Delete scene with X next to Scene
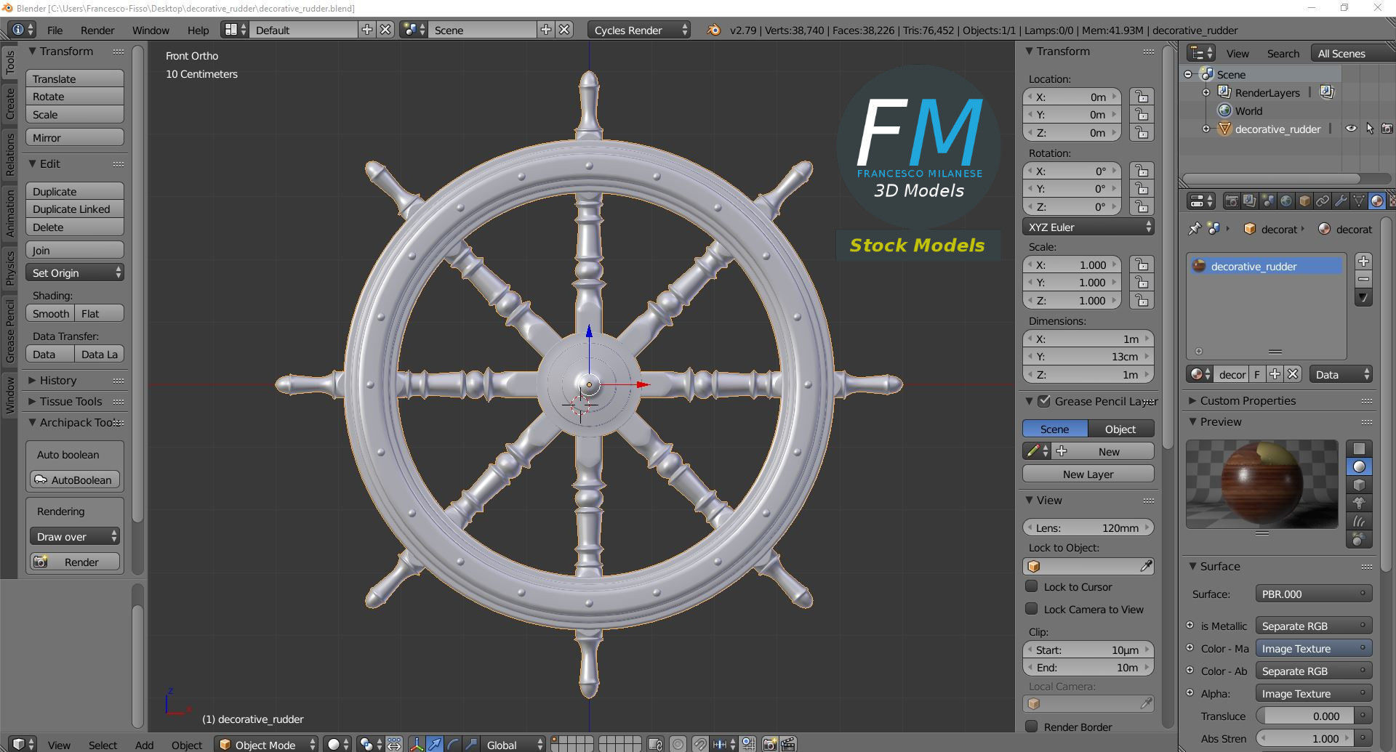 pos(564,30)
